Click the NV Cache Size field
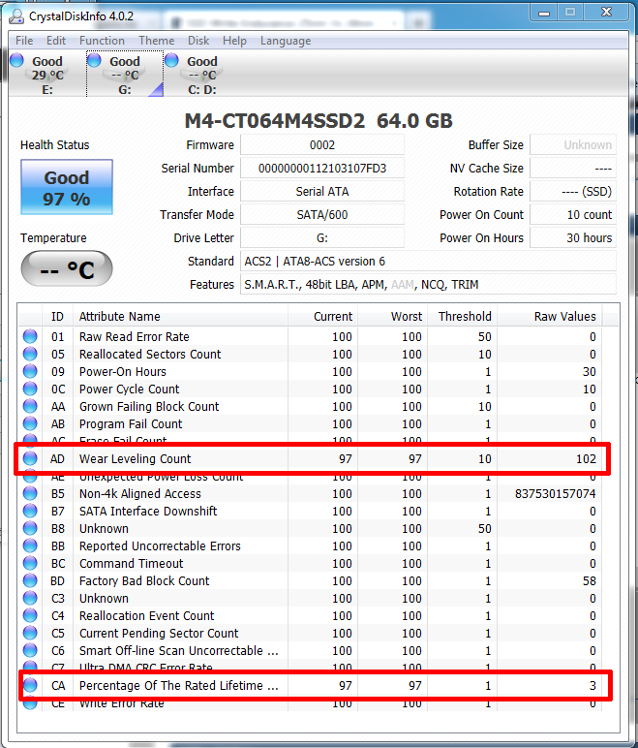Screen dimensions: 638x748 573,168
